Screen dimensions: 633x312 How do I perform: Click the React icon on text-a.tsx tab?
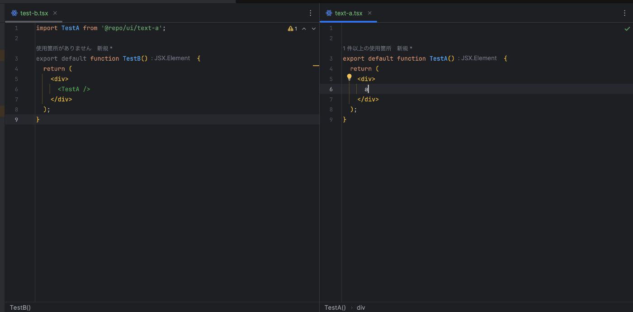pyautogui.click(x=329, y=13)
